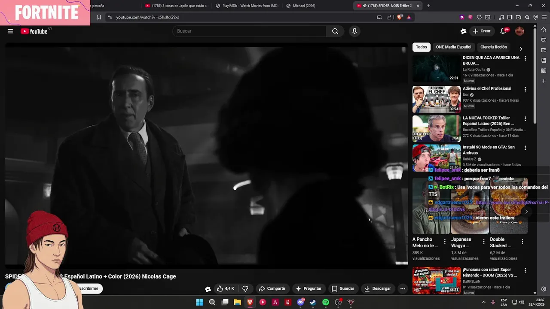Viewport: 550px width, 309px height.
Task: Open Leo AI sparkle icon in toolbar
Action: tap(527, 17)
